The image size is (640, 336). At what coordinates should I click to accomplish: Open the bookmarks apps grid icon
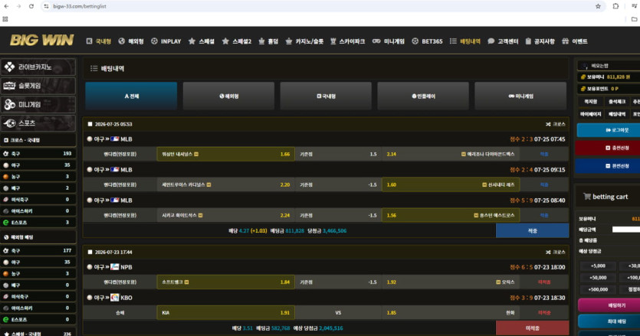tap(5, 19)
